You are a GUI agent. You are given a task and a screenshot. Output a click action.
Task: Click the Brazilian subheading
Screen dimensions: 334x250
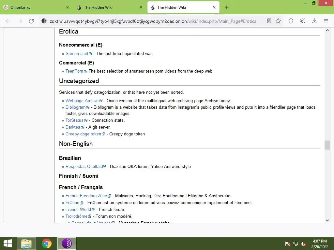click(x=70, y=158)
